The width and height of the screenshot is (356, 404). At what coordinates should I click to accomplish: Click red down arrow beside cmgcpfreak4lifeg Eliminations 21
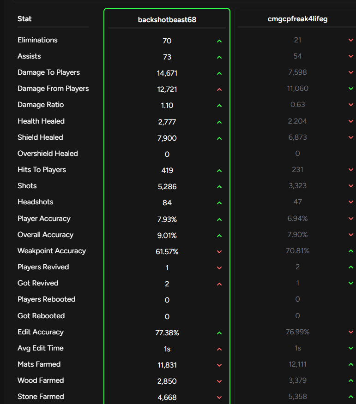coord(351,40)
